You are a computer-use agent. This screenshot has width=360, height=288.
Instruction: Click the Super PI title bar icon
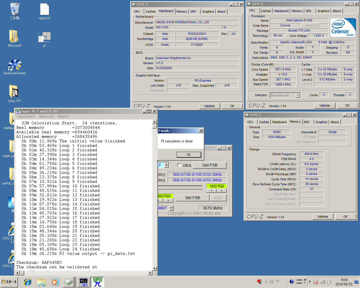coord(18,111)
